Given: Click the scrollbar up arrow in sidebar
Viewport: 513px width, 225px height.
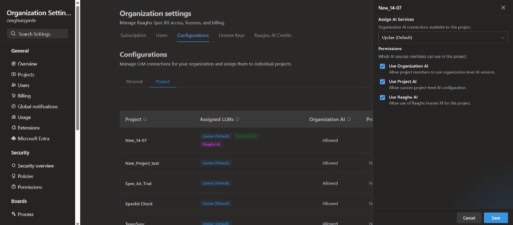Looking at the screenshot, I should point(78,2).
